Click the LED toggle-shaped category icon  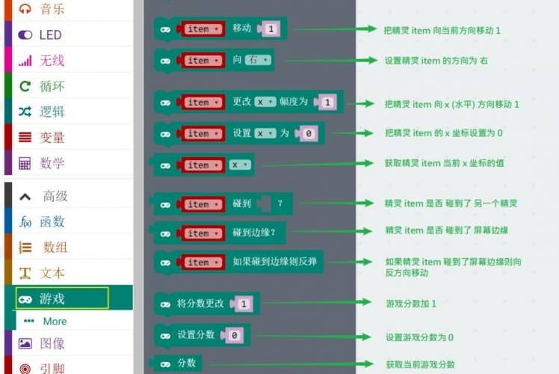tap(25, 35)
